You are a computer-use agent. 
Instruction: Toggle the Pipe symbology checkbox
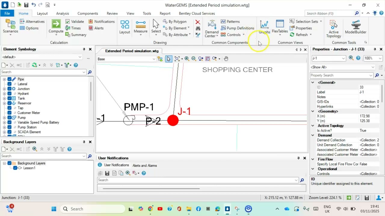9,79
